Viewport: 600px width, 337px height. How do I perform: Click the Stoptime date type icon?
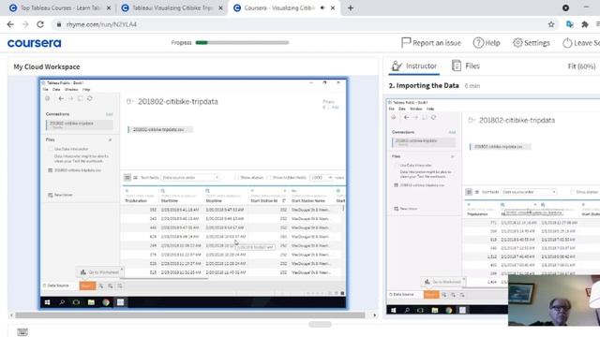coord(207,191)
